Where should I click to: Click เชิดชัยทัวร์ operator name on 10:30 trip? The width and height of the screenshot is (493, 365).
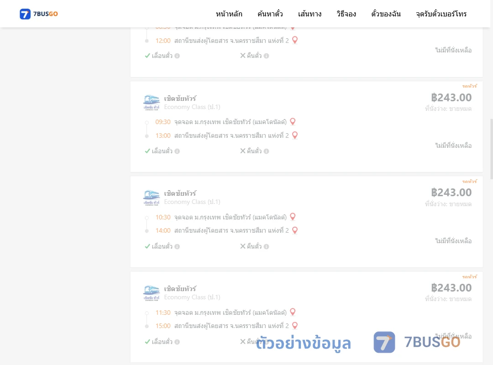coord(180,193)
